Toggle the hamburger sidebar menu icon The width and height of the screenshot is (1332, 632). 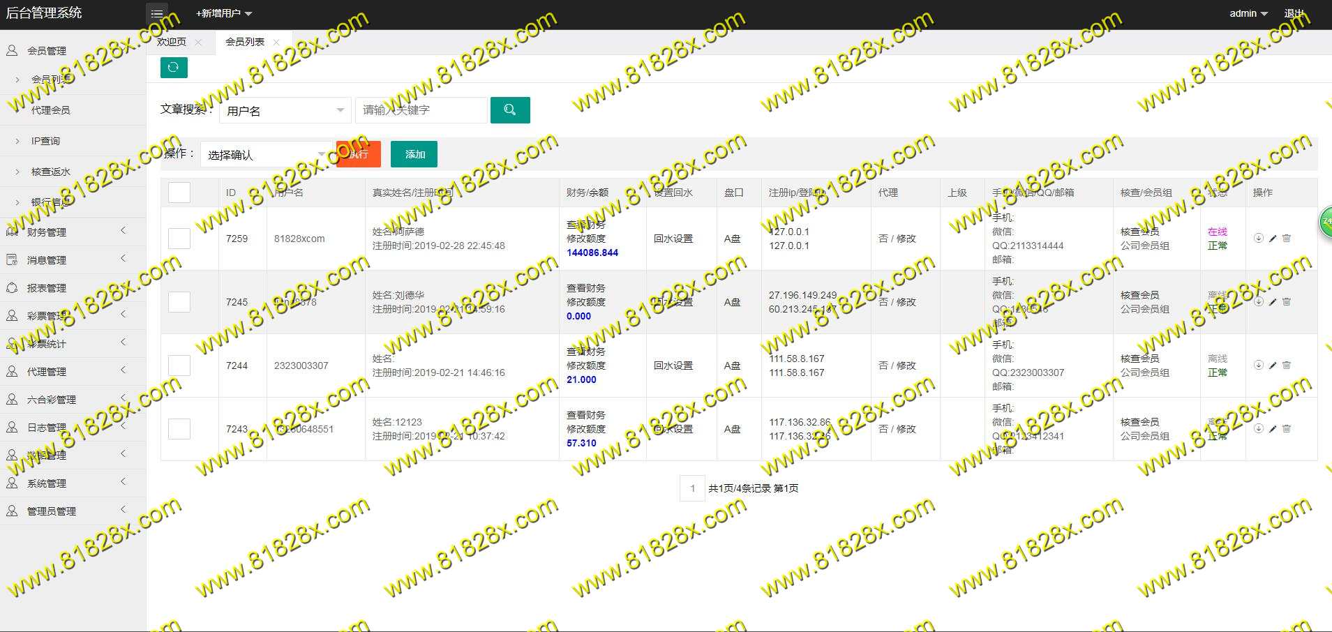pyautogui.click(x=157, y=13)
